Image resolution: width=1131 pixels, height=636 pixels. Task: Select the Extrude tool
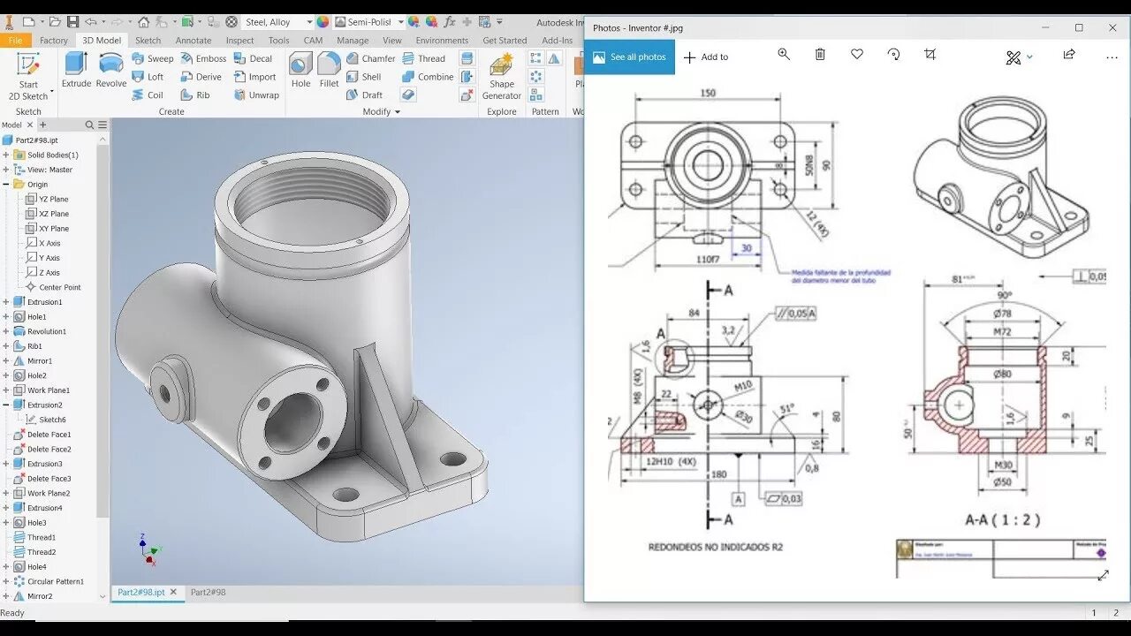[x=76, y=70]
